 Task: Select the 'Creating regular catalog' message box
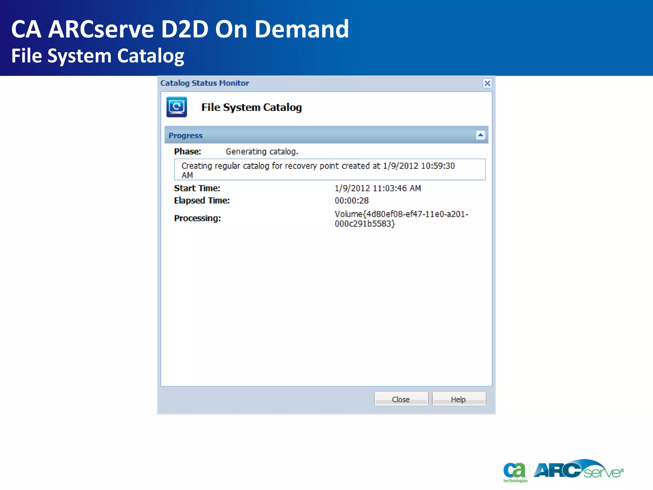coord(330,170)
